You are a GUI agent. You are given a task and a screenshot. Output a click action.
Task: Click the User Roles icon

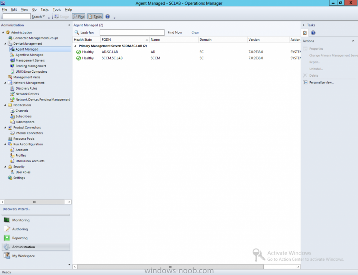coord(12,172)
